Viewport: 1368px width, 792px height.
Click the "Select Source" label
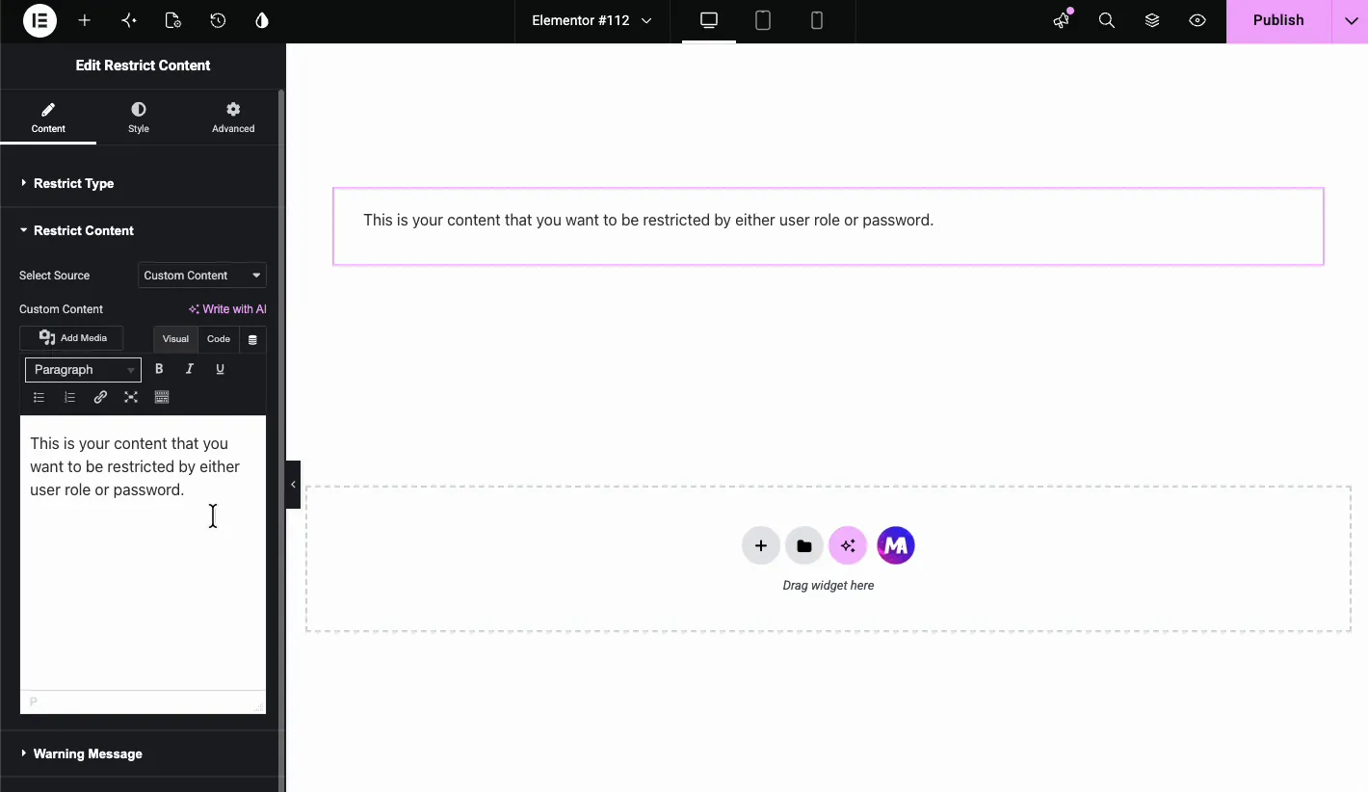(54, 276)
